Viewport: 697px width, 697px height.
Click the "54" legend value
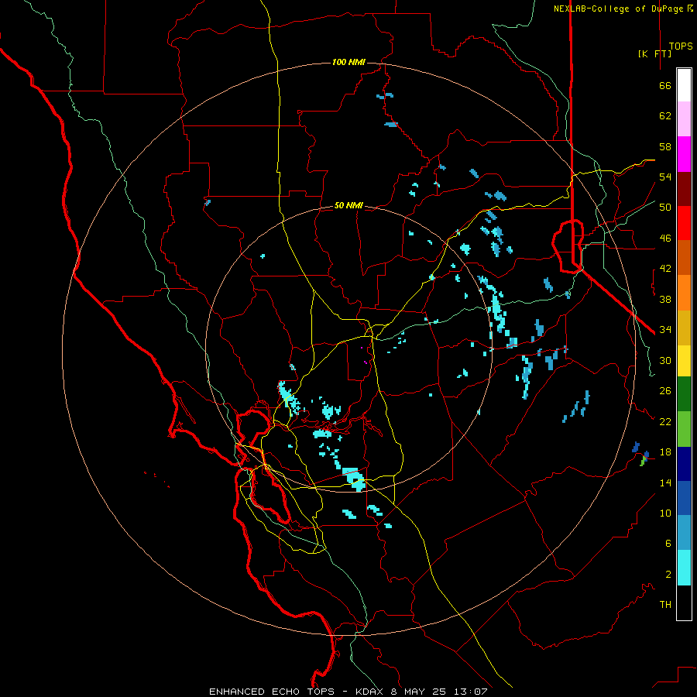click(665, 177)
